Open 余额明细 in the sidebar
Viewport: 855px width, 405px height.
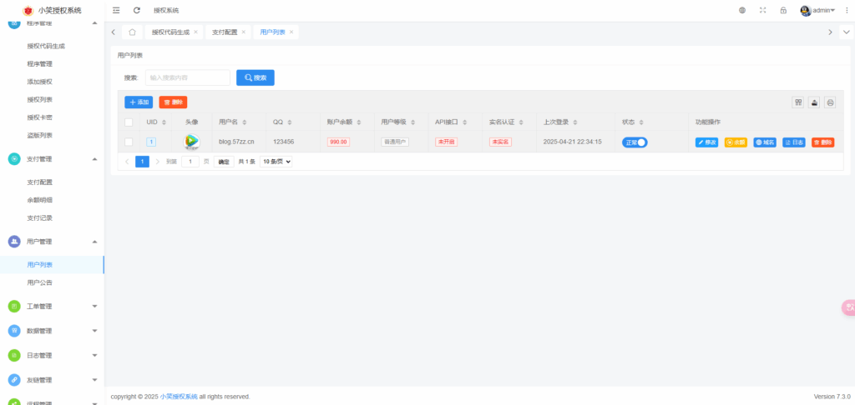point(40,200)
